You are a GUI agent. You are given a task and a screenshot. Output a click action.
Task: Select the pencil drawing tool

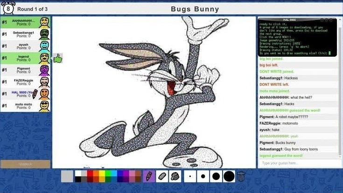pyautogui.click(x=149, y=176)
